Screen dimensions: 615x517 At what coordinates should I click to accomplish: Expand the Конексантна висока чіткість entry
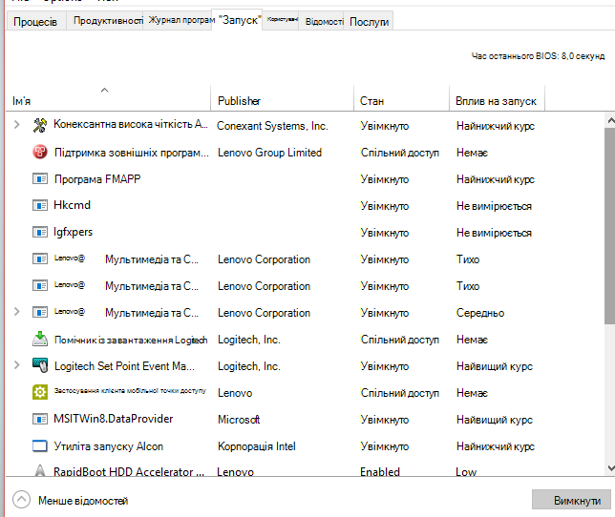(x=16, y=125)
